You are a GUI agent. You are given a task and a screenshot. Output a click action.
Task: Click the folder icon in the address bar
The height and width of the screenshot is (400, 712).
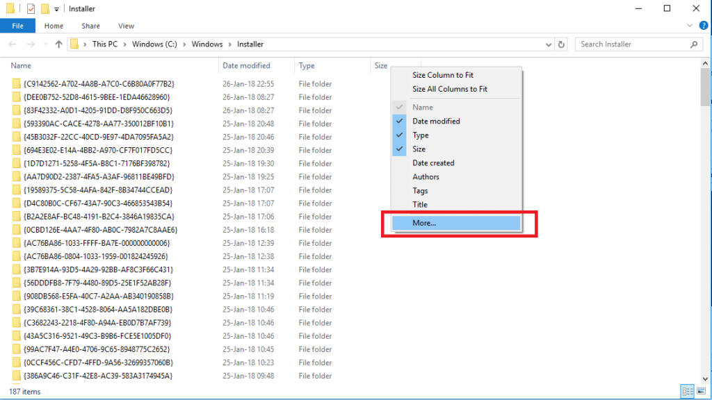74,44
